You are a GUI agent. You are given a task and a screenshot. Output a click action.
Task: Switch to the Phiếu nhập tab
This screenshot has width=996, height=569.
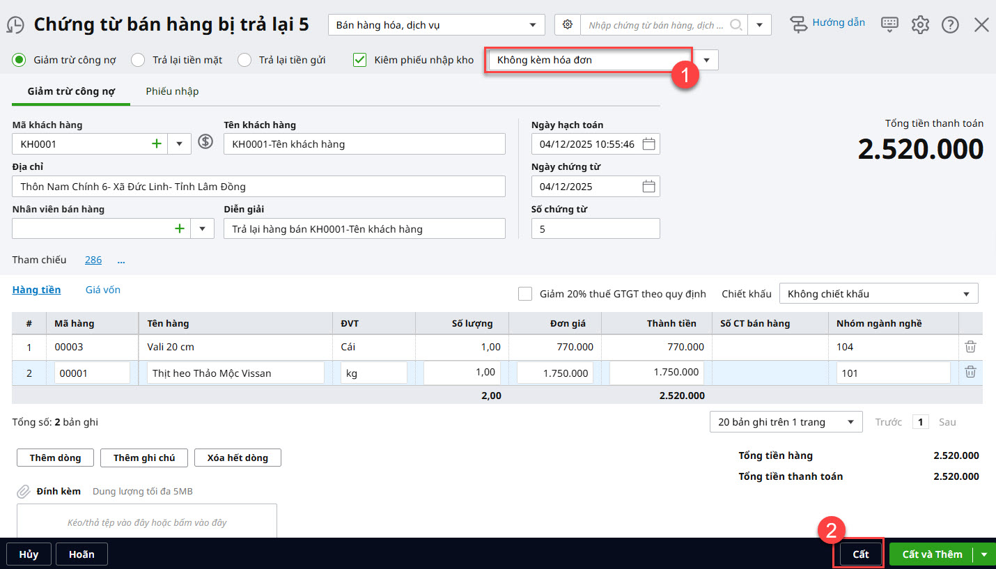pyautogui.click(x=172, y=91)
